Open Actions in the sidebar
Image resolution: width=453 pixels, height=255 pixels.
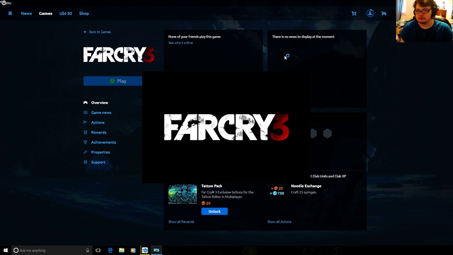(x=98, y=123)
